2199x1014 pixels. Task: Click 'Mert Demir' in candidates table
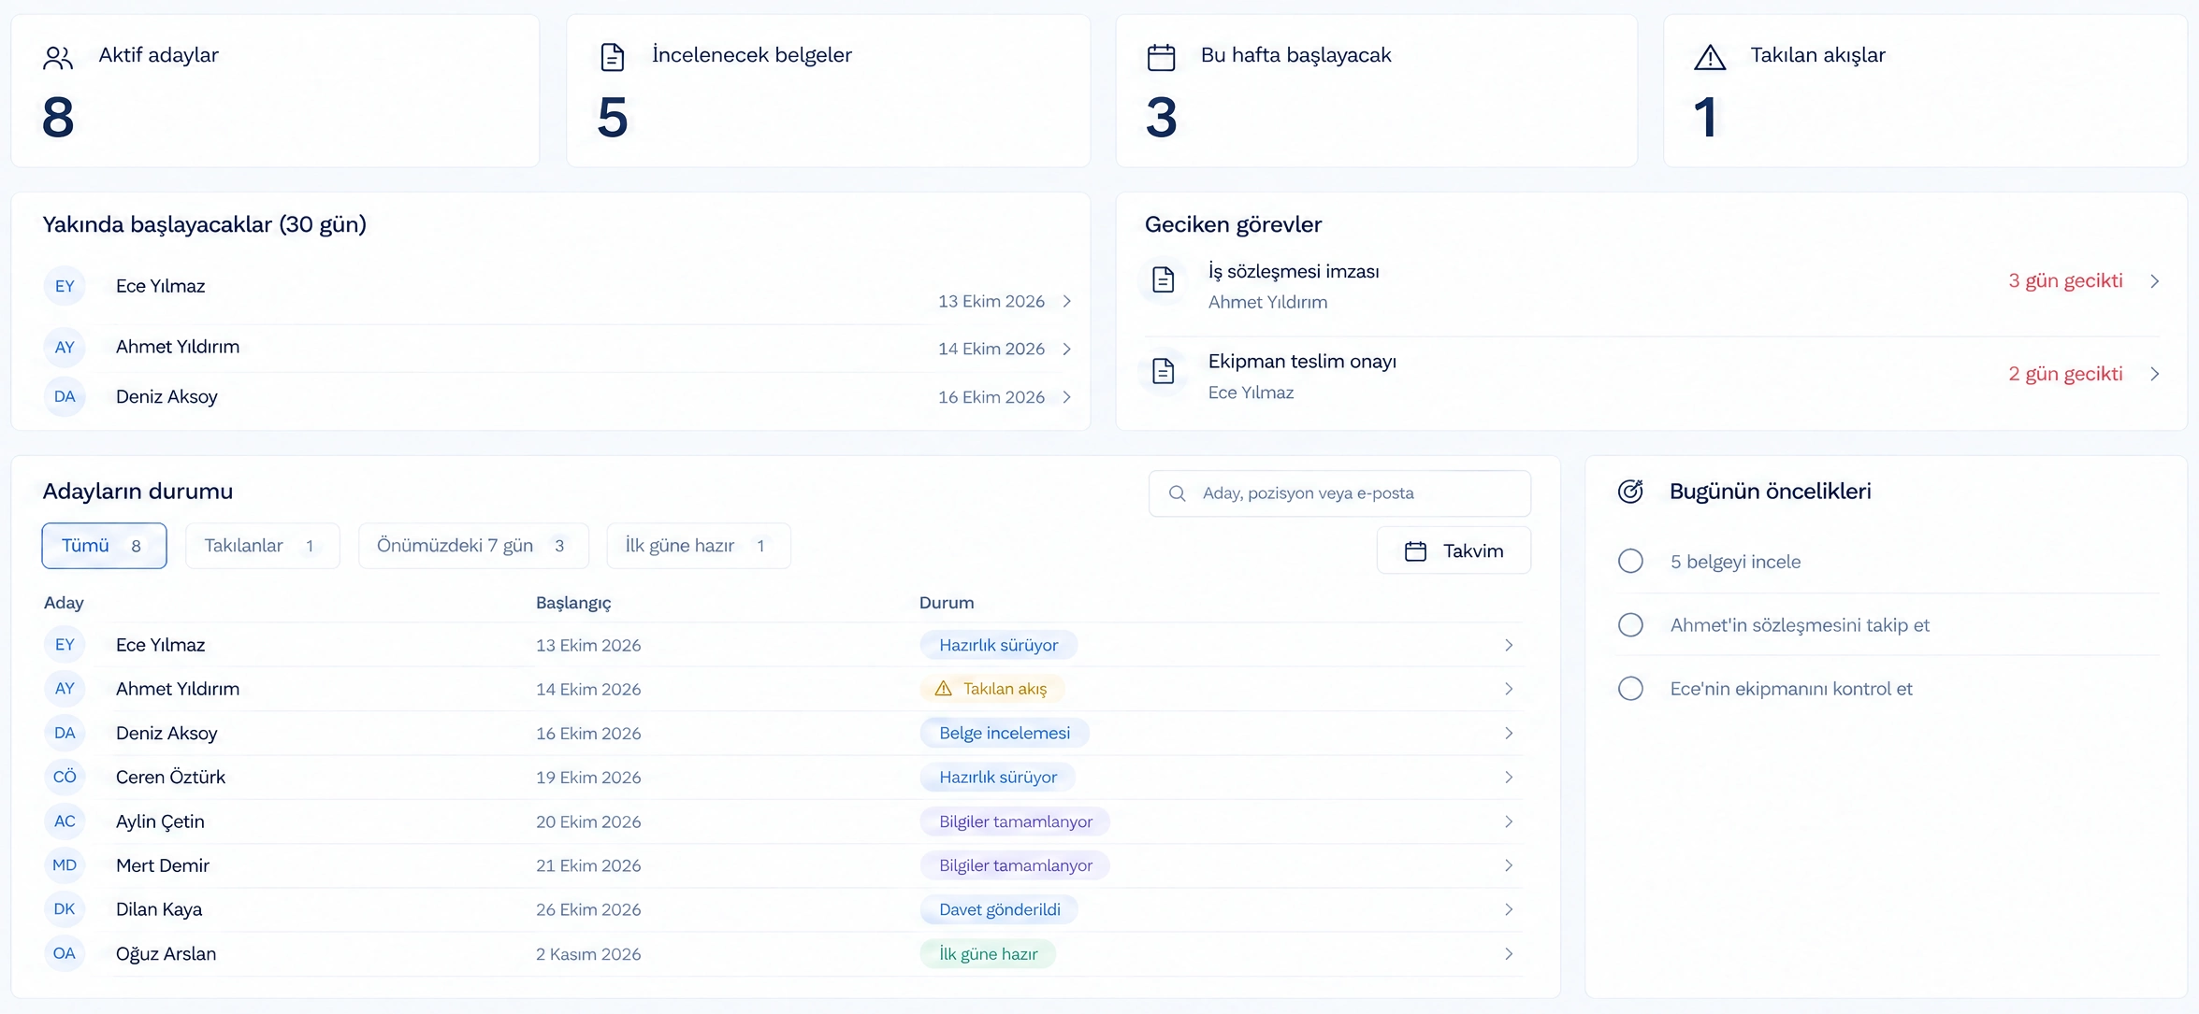click(163, 865)
